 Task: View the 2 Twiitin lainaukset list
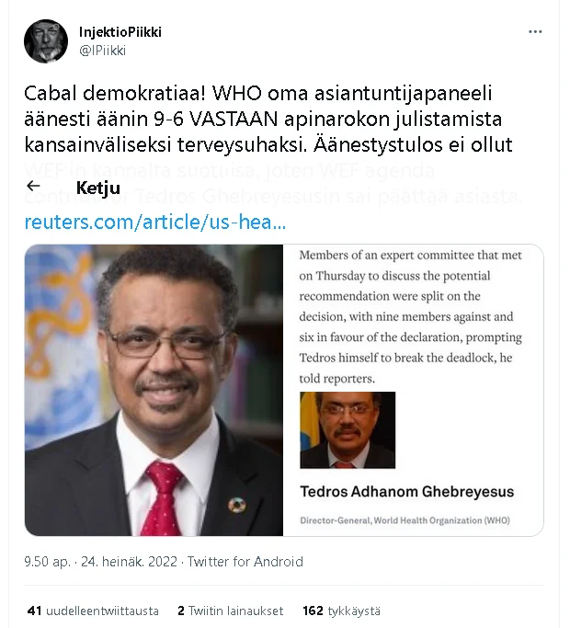click(231, 611)
